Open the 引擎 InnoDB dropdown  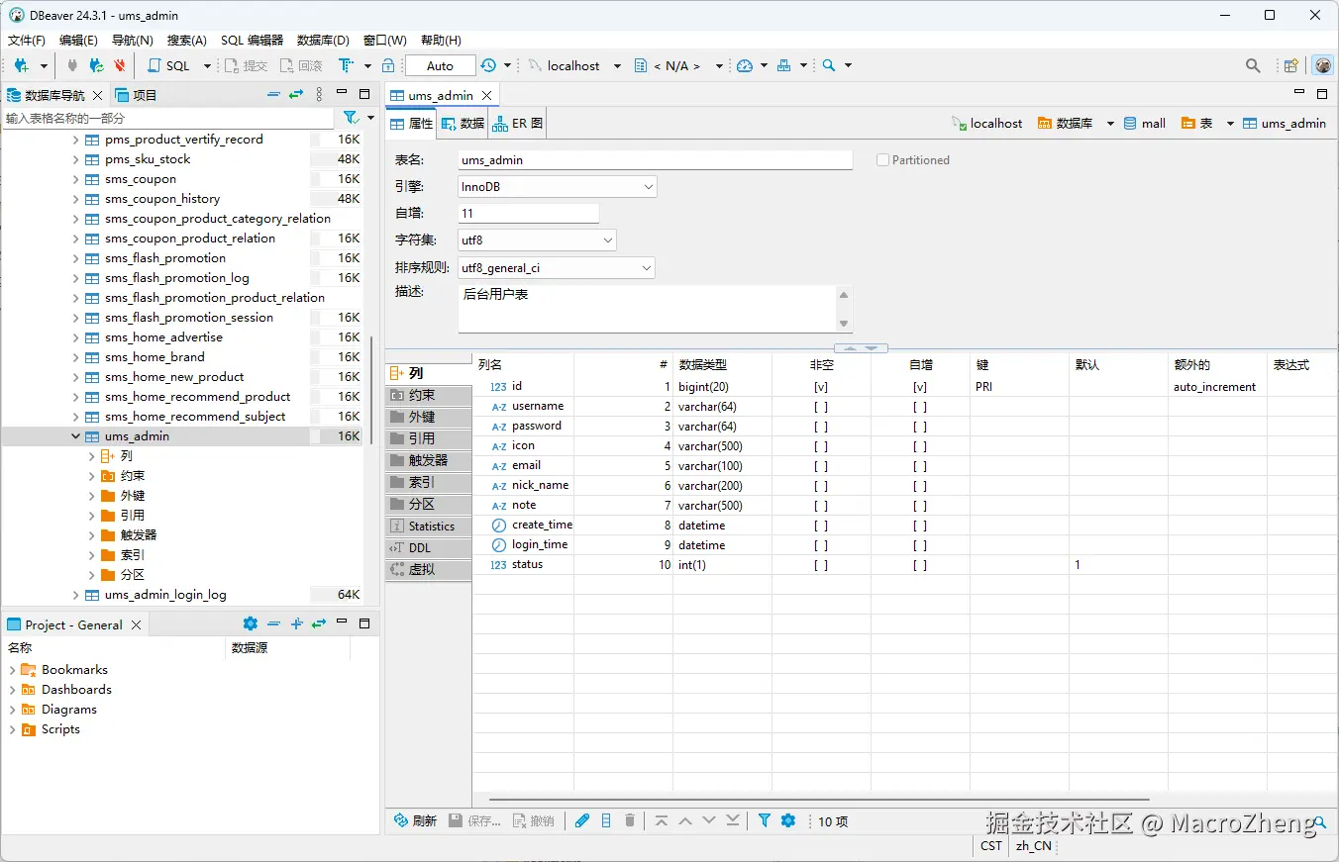tap(557, 186)
